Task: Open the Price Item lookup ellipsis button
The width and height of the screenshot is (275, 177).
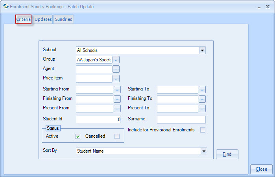Action: [x=116, y=78]
